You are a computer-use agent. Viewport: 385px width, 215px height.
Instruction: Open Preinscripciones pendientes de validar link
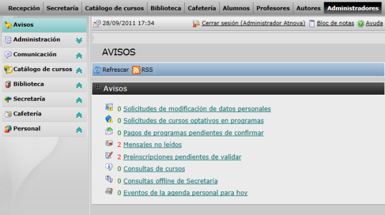[x=182, y=157]
